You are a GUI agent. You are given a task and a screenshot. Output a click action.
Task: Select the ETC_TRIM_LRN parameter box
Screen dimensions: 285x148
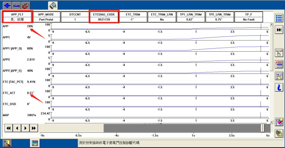pyautogui.click(x=162, y=17)
